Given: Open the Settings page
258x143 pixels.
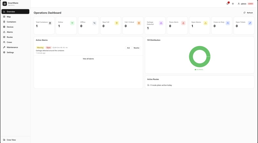Looking at the screenshot, I should (x=15, y=52).
